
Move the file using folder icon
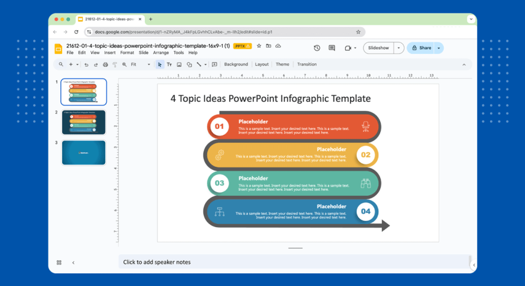coord(269,46)
